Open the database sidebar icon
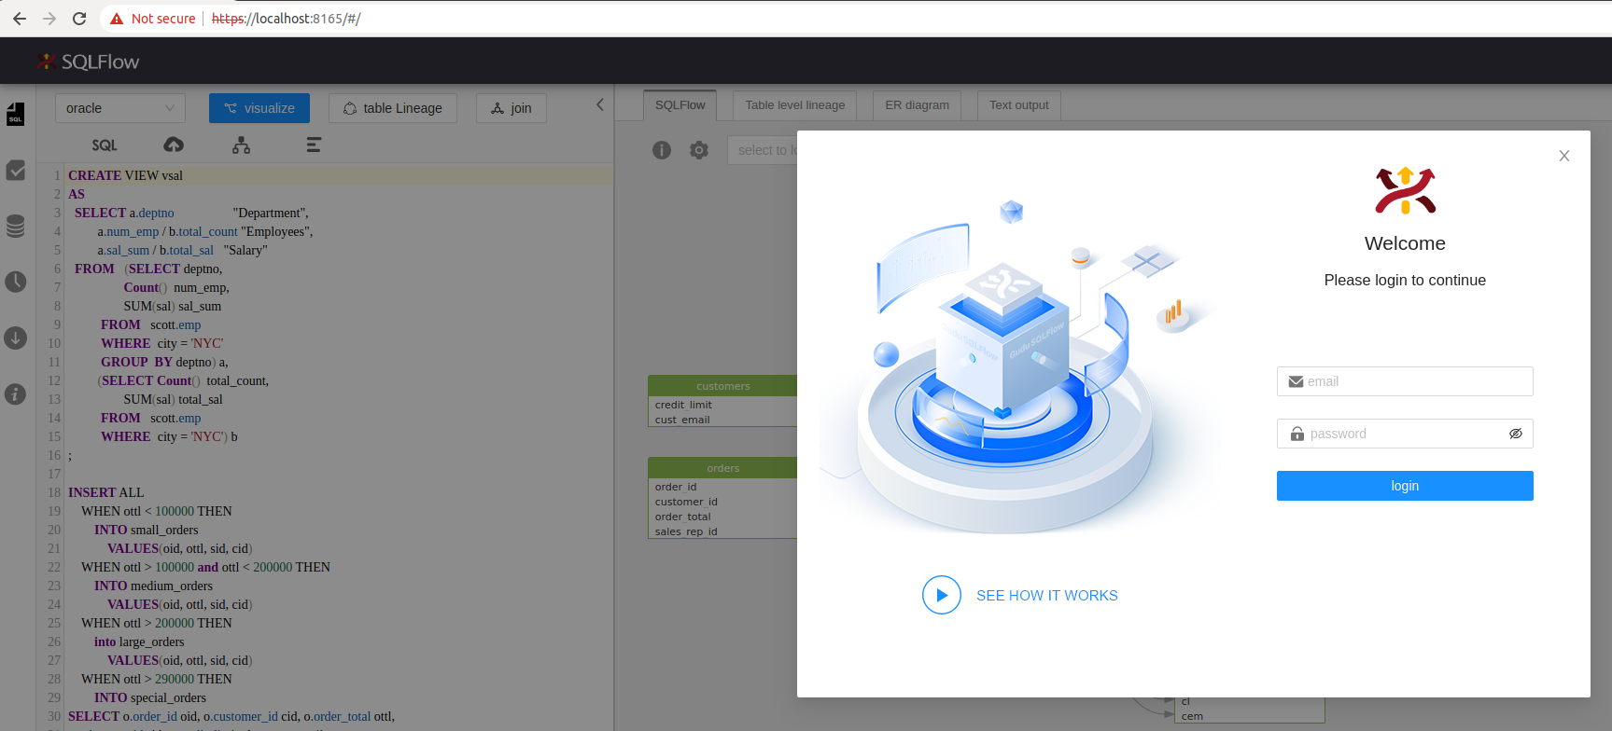The image size is (1612, 731). (x=16, y=226)
